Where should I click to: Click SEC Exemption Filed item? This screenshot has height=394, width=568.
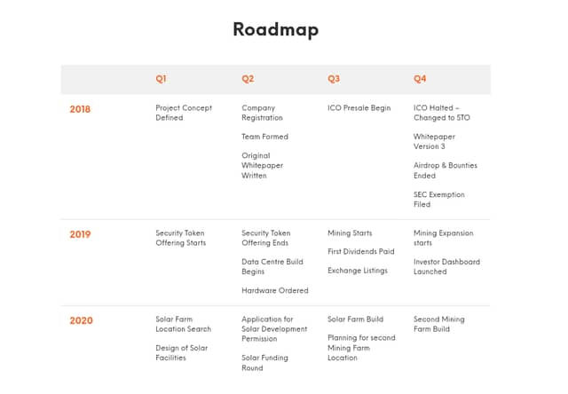(439, 200)
